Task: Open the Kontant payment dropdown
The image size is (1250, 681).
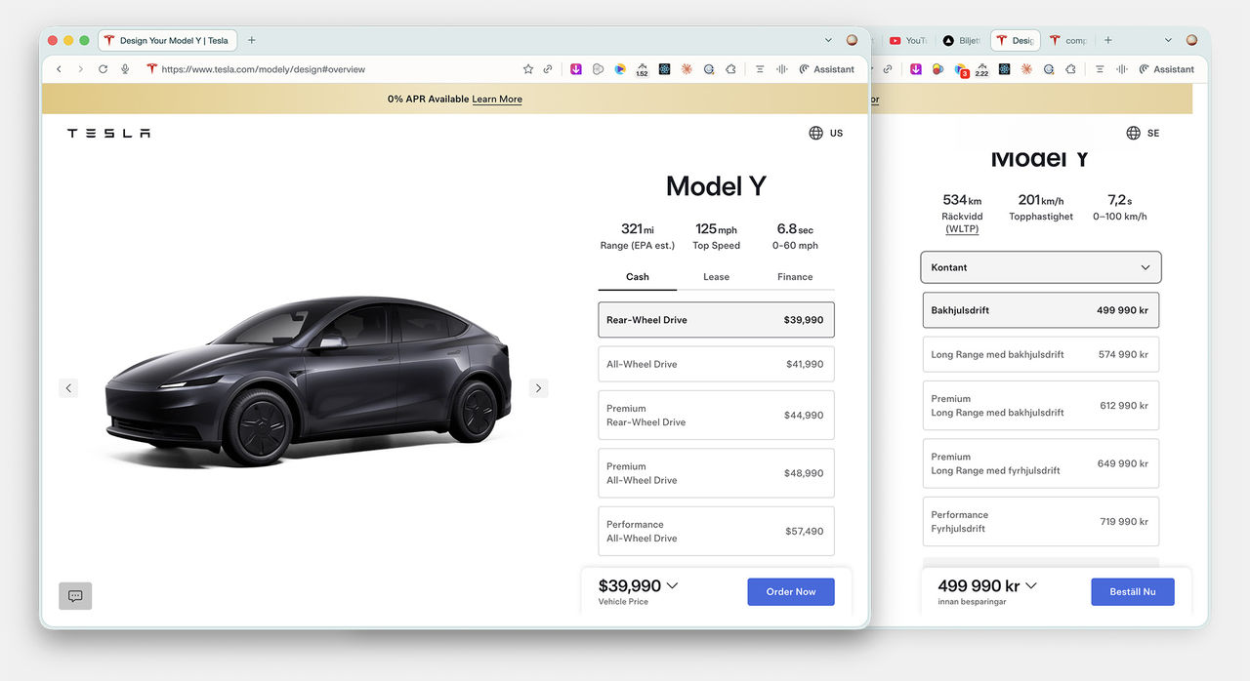Action: [x=1041, y=267]
